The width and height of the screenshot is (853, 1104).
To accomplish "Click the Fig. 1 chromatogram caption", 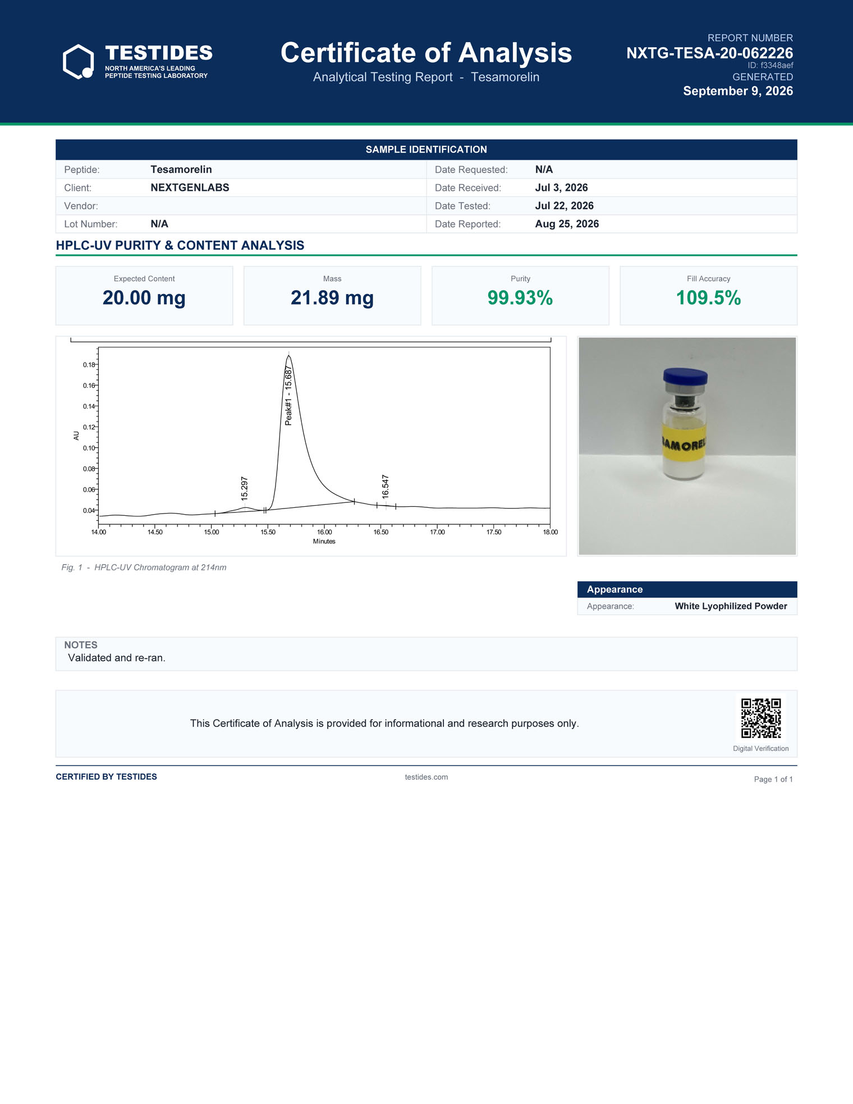I will [144, 567].
